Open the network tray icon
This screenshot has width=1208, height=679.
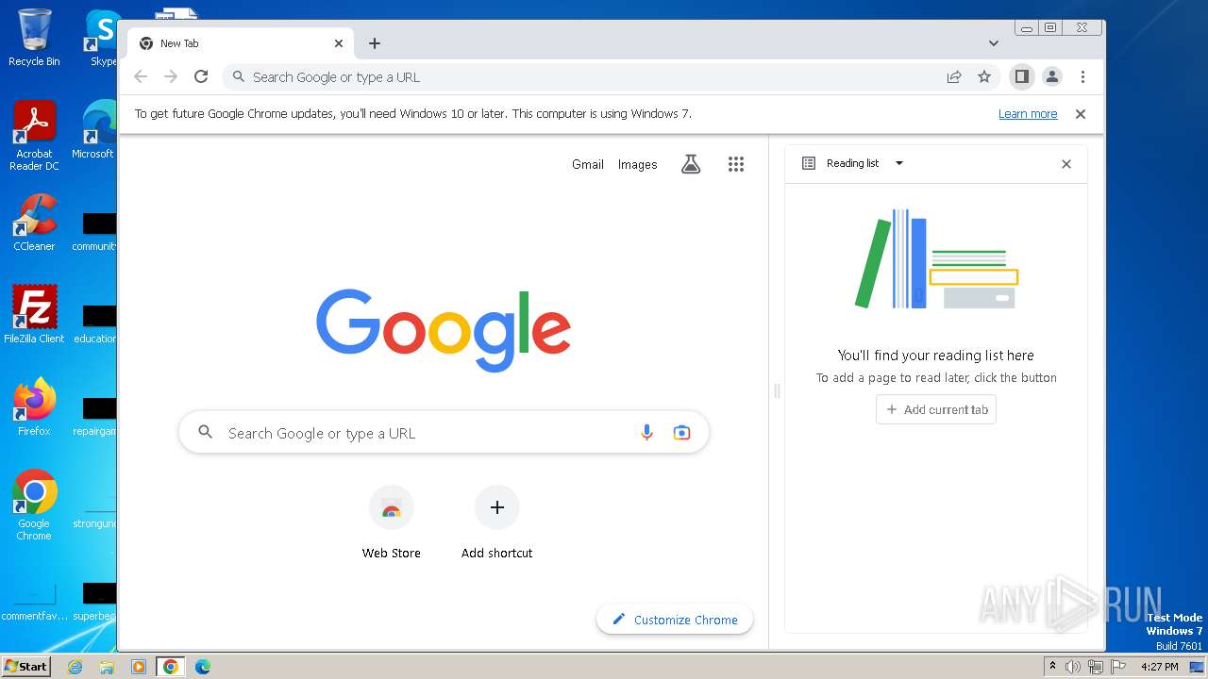[x=1096, y=667]
